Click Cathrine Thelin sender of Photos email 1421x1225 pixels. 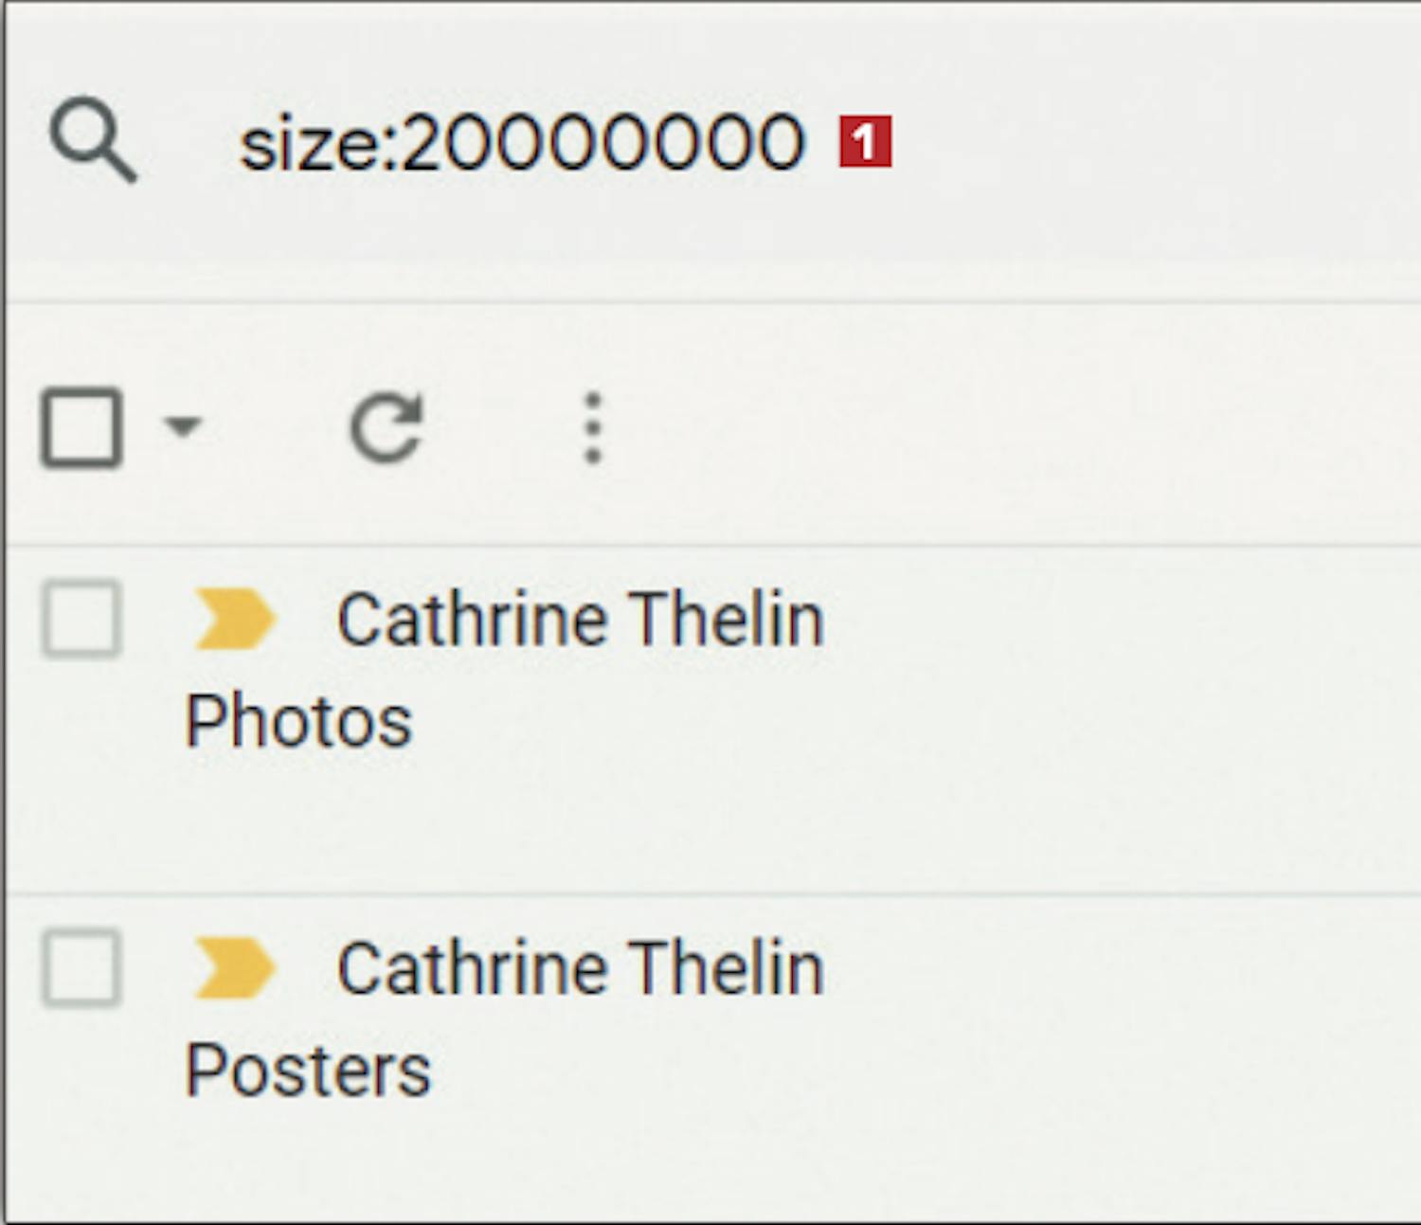pyautogui.click(x=580, y=620)
